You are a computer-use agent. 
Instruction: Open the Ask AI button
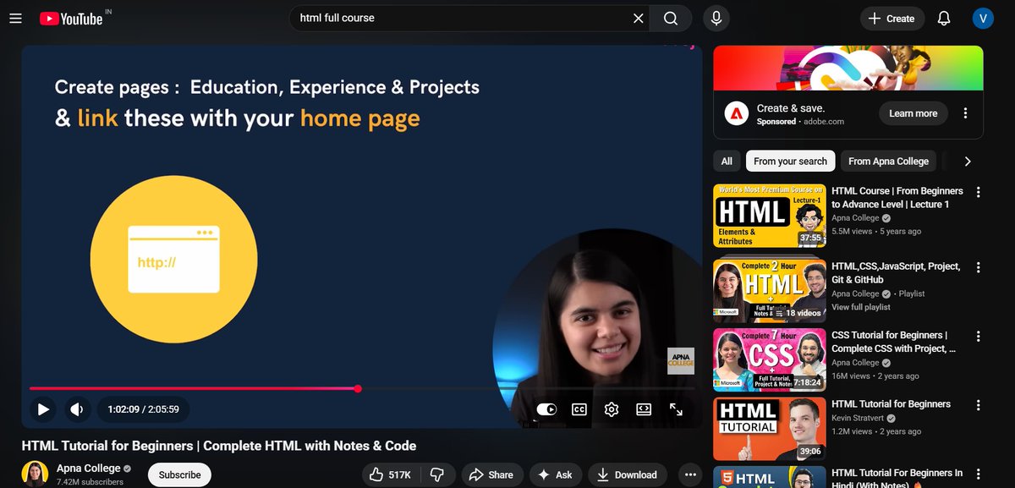click(x=556, y=474)
